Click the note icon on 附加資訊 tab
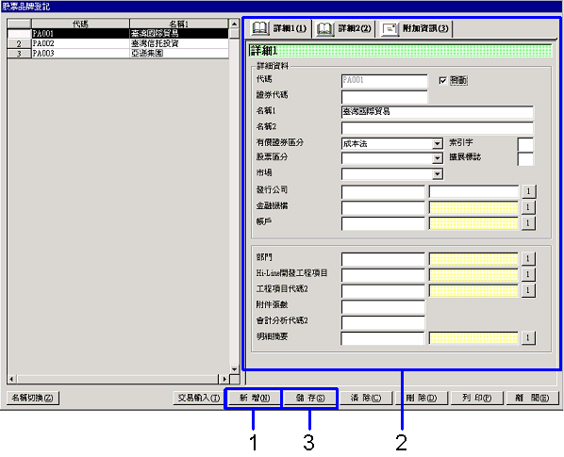This screenshot has height=457, width=564. tap(390, 28)
